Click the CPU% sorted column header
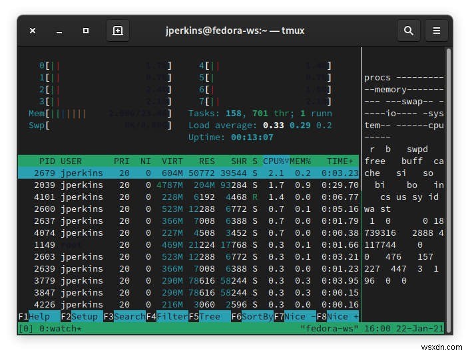This screenshot has width=470, height=354. tap(276, 161)
